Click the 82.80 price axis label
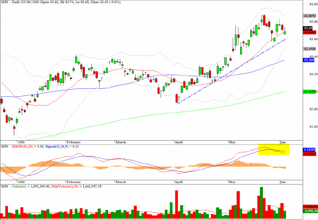The width and height of the screenshot is (318, 220). (x=313, y=109)
